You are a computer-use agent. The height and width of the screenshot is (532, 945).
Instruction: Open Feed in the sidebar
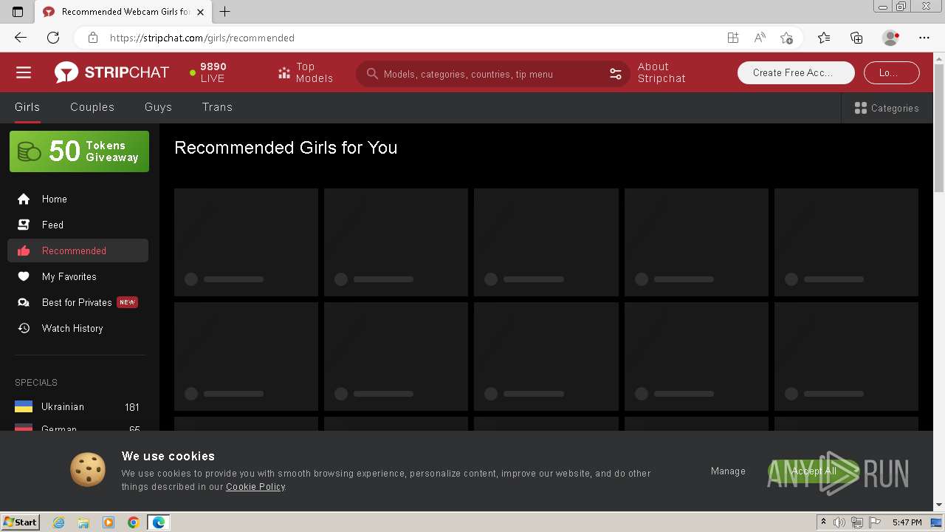(78, 225)
